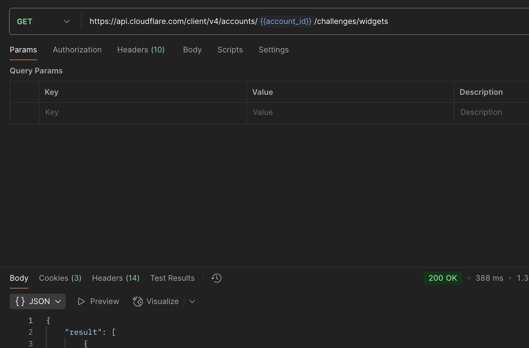Screen dimensions: 529x348
Task: Open the request Settings tab
Action: coord(274,50)
